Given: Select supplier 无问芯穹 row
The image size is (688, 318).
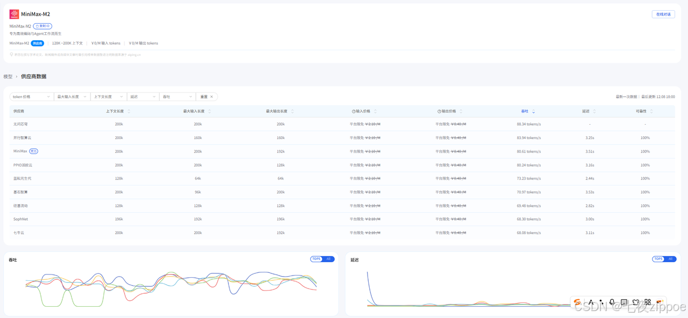Looking at the screenshot, I should (342, 124).
